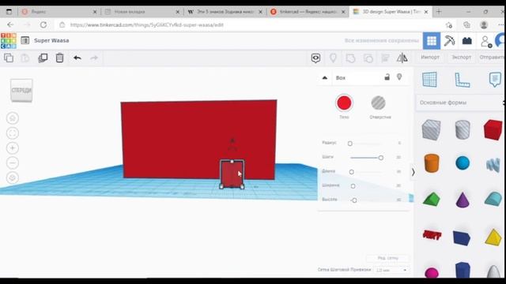This screenshot has height=284, width=506.
Task: Click the Импорт button
Action: (x=430, y=57)
